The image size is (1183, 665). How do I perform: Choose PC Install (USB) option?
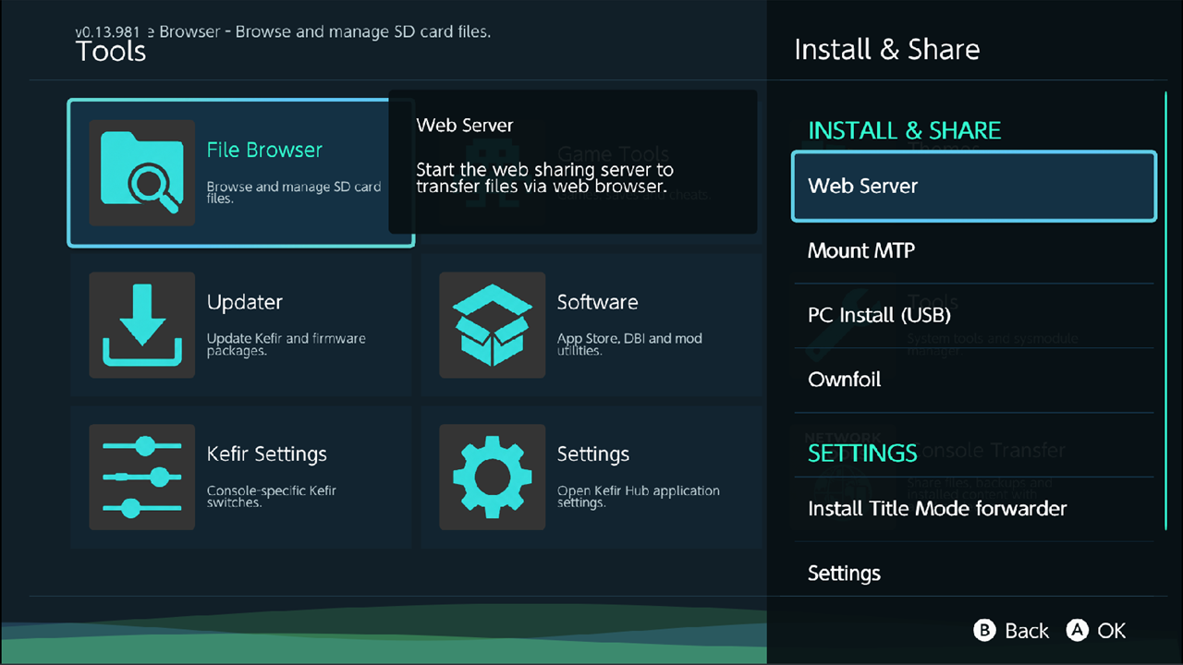click(974, 315)
